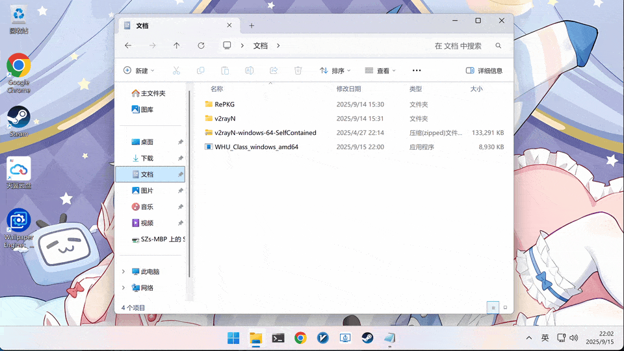Toggle the 详细信息 details pane

coord(484,71)
